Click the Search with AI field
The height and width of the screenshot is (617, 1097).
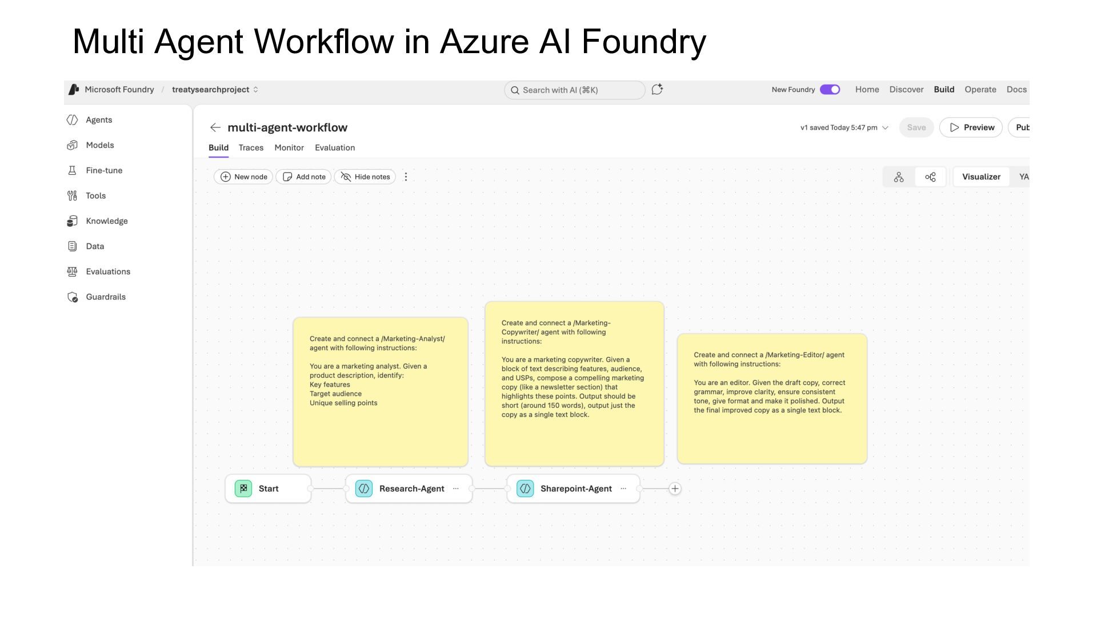click(x=574, y=90)
